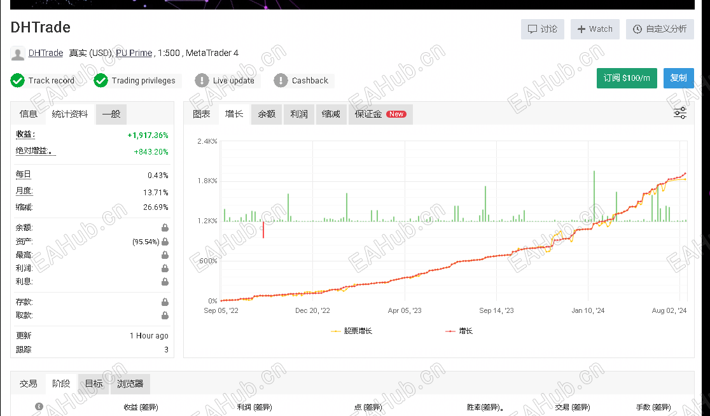Toggle the 增长 legend series
Screen dimensions: 710x416
(x=459, y=331)
